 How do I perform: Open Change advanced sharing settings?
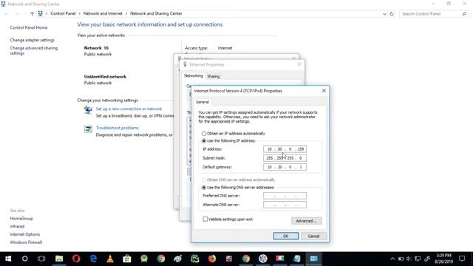coord(34,50)
